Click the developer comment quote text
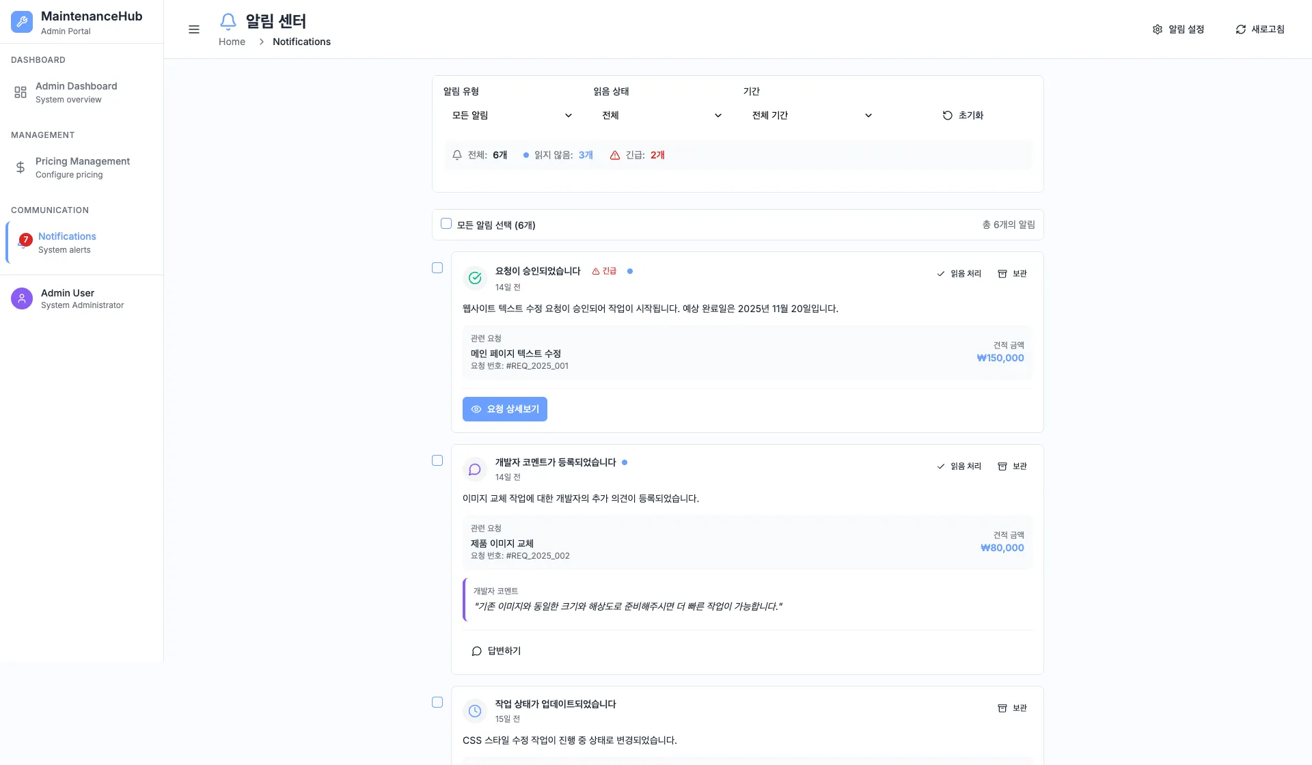 pos(628,607)
